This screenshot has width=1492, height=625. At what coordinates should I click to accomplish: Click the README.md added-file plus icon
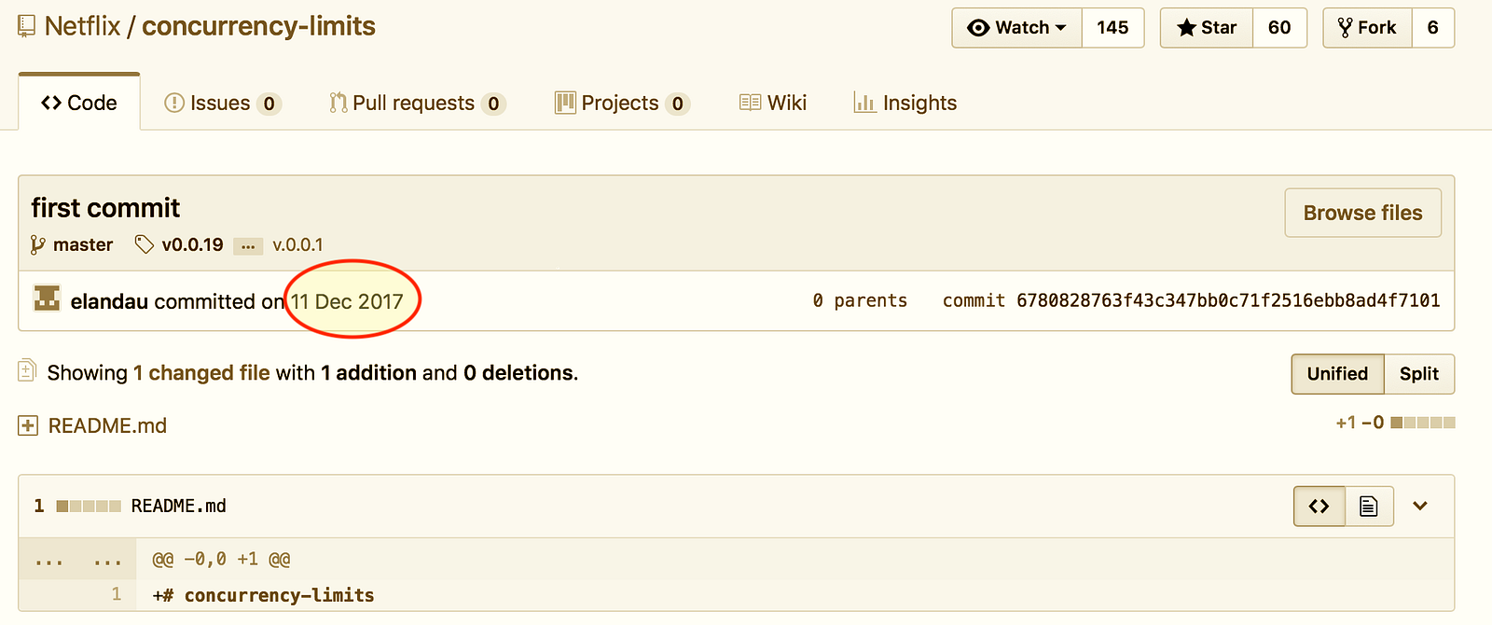28,426
